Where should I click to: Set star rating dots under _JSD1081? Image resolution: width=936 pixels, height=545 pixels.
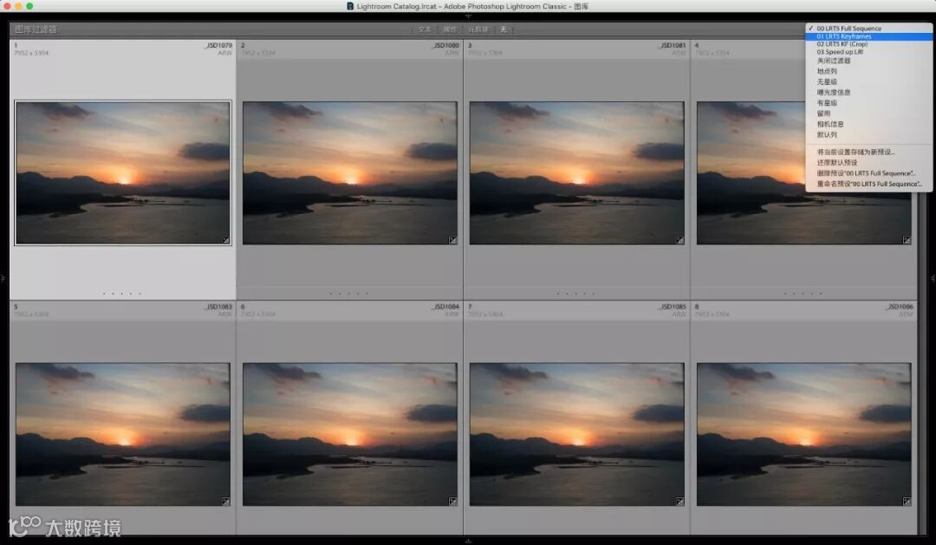click(x=575, y=294)
